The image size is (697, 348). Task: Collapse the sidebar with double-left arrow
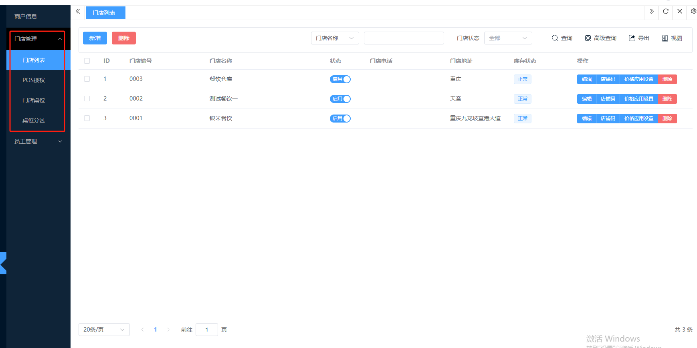[x=78, y=12]
